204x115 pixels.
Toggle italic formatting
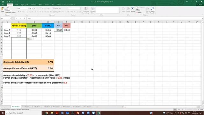pyautogui.click(x=21, y=12)
